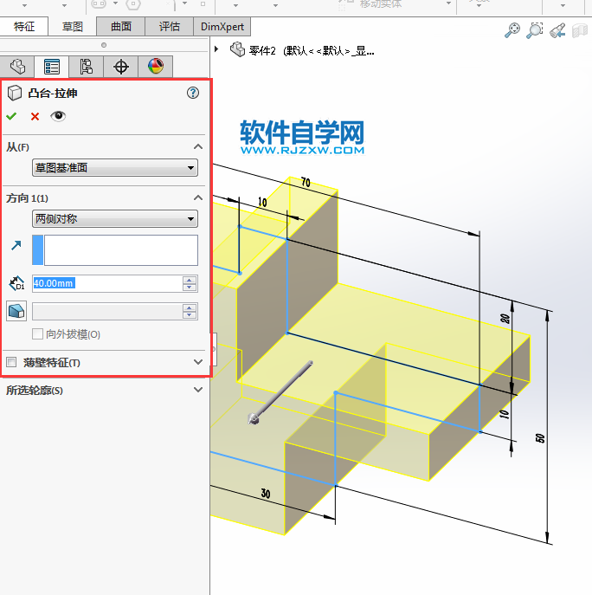Screen dimensions: 592x595
Task: Open the FeatureManager design tree tab
Action: [17, 67]
